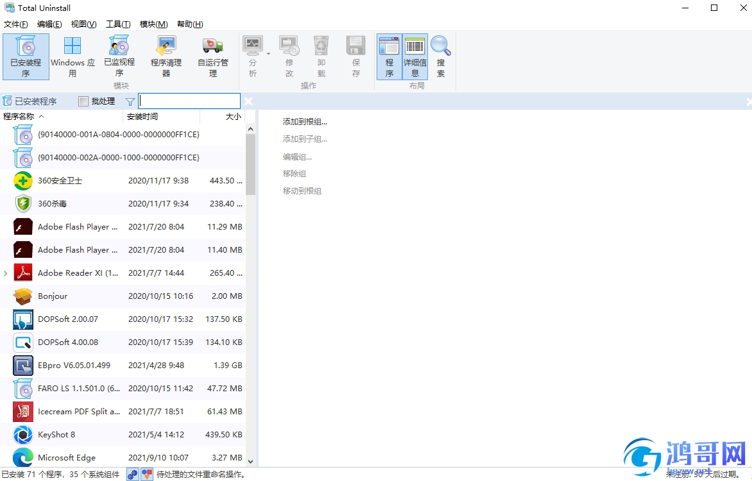Screen dimensions: 752x481
Task: Open the 编辑(E) menu
Action: (x=49, y=24)
